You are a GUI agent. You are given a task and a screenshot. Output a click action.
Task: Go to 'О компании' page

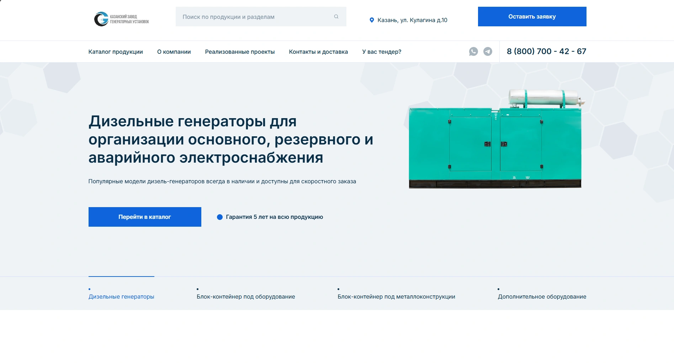pyautogui.click(x=174, y=52)
